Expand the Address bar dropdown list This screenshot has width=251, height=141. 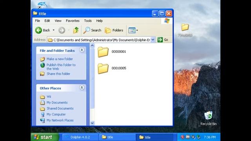point(153,40)
